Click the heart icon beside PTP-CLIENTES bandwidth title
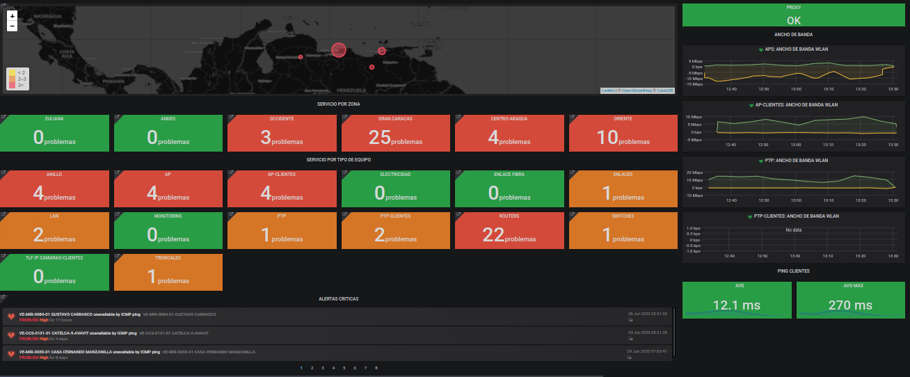This screenshot has width=910, height=377. tap(750, 216)
